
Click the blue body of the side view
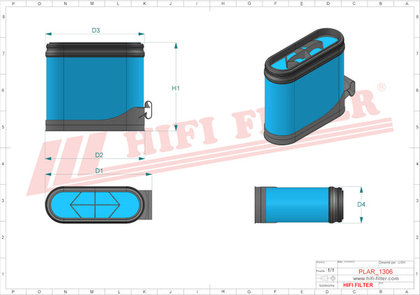point(296,204)
